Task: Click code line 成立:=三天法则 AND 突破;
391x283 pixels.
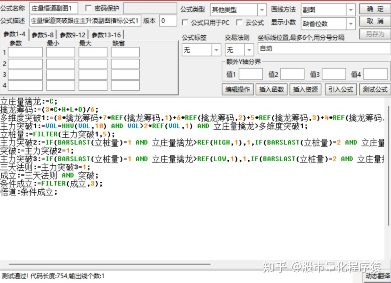Action: coord(50,175)
